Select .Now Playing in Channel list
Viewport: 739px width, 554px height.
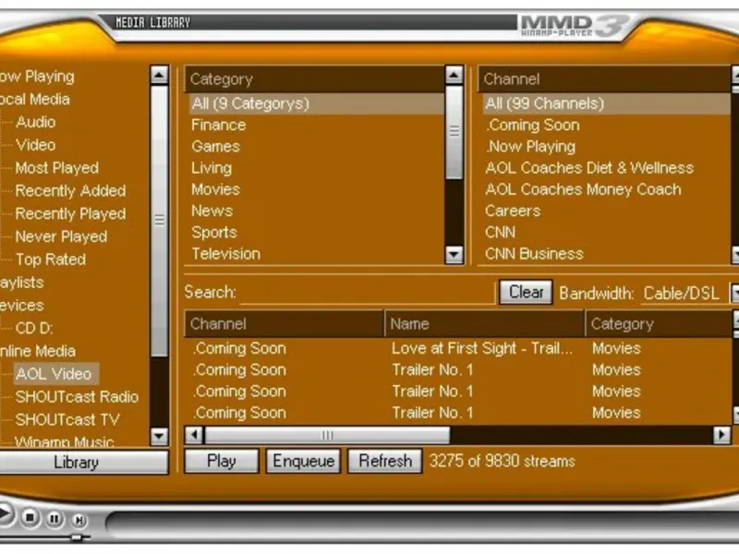click(x=530, y=147)
